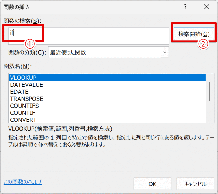Click the 関数の検索 search input field
This screenshot has height=194, width=218.
89,36
